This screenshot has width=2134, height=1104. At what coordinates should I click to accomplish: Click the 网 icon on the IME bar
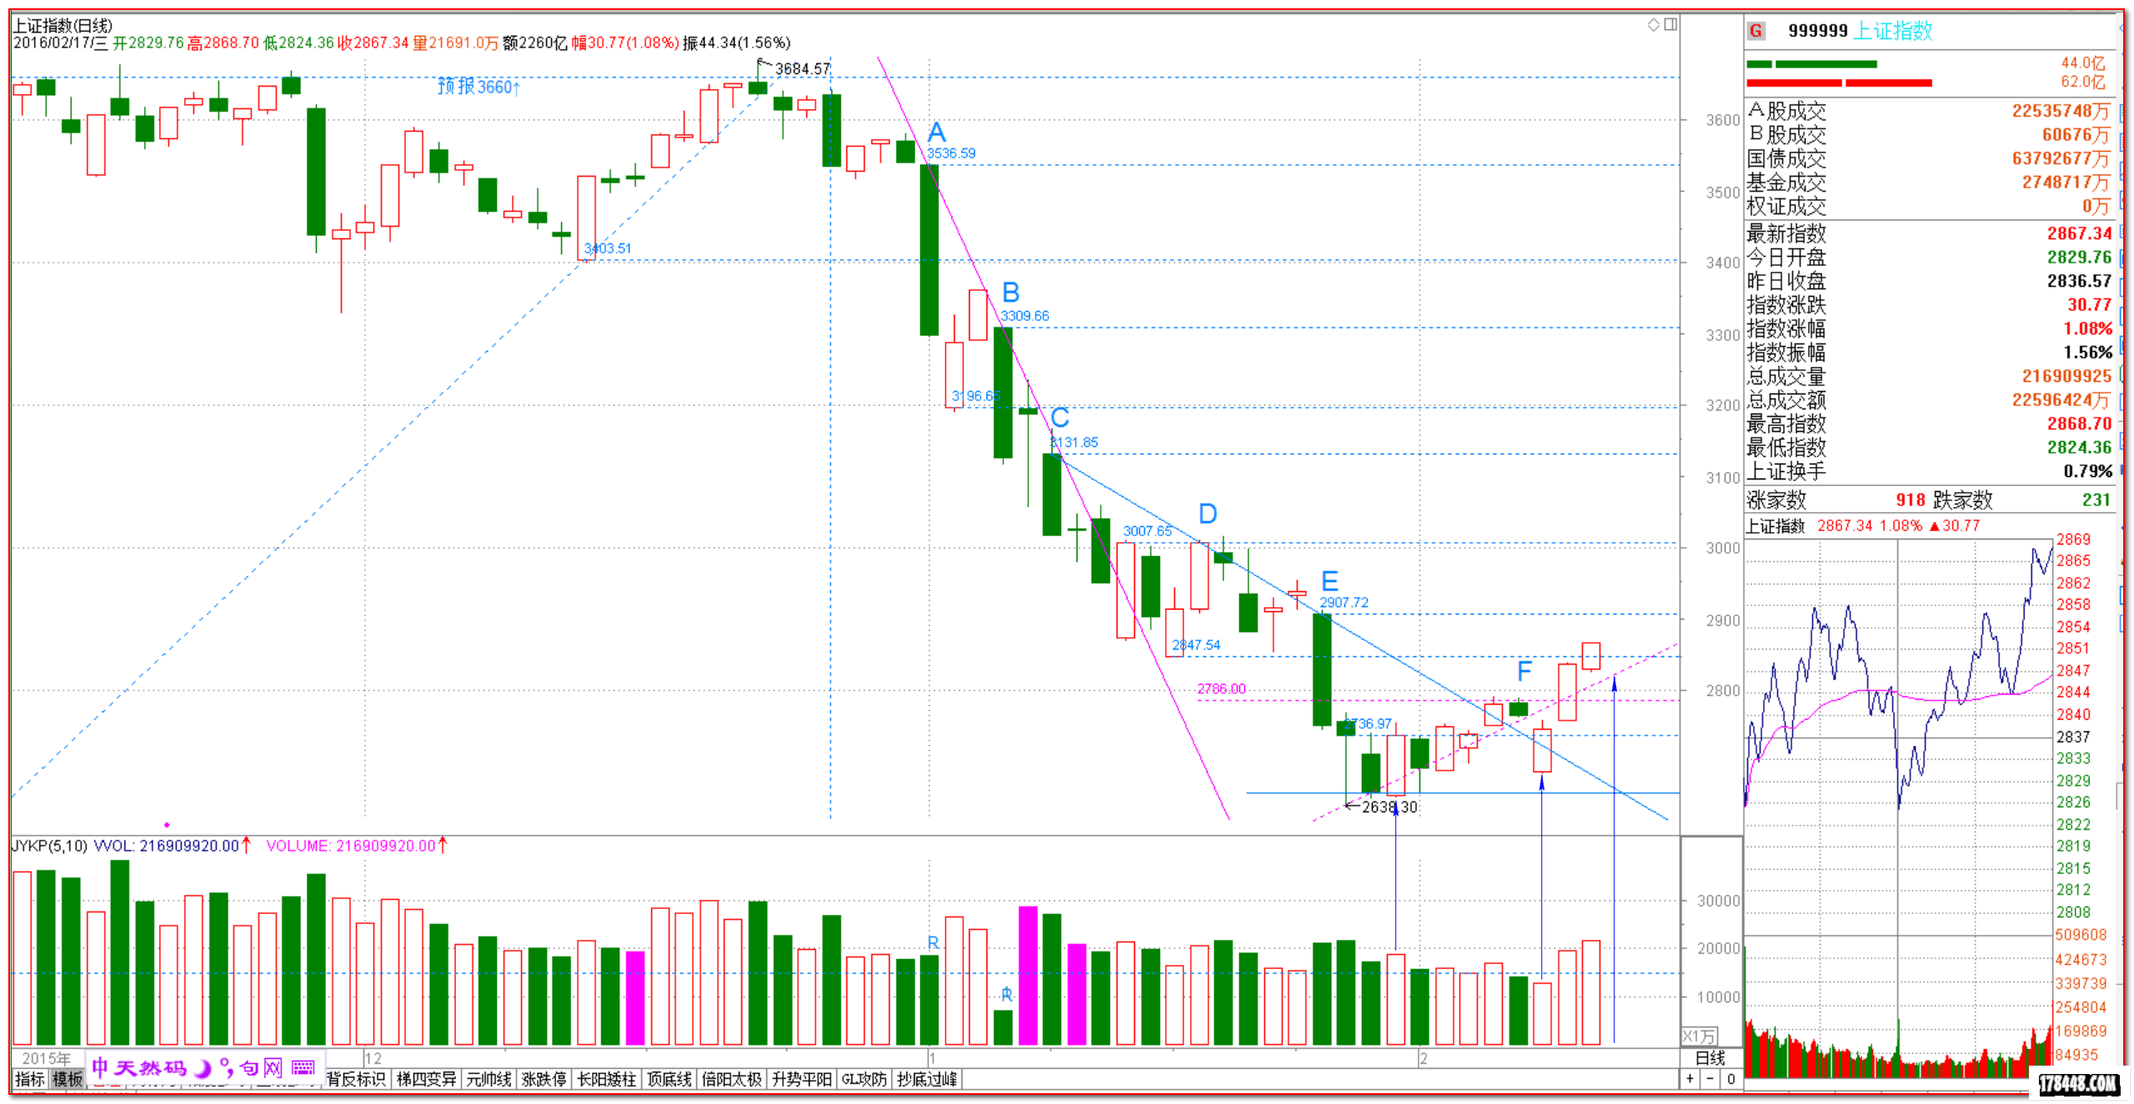pos(274,1068)
